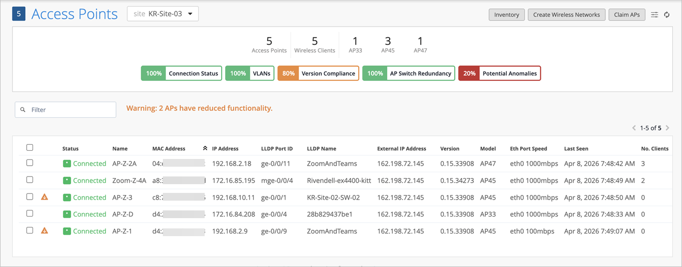Open the site KR-Site-03 dropdown
The width and height of the screenshot is (682, 267).
point(163,14)
